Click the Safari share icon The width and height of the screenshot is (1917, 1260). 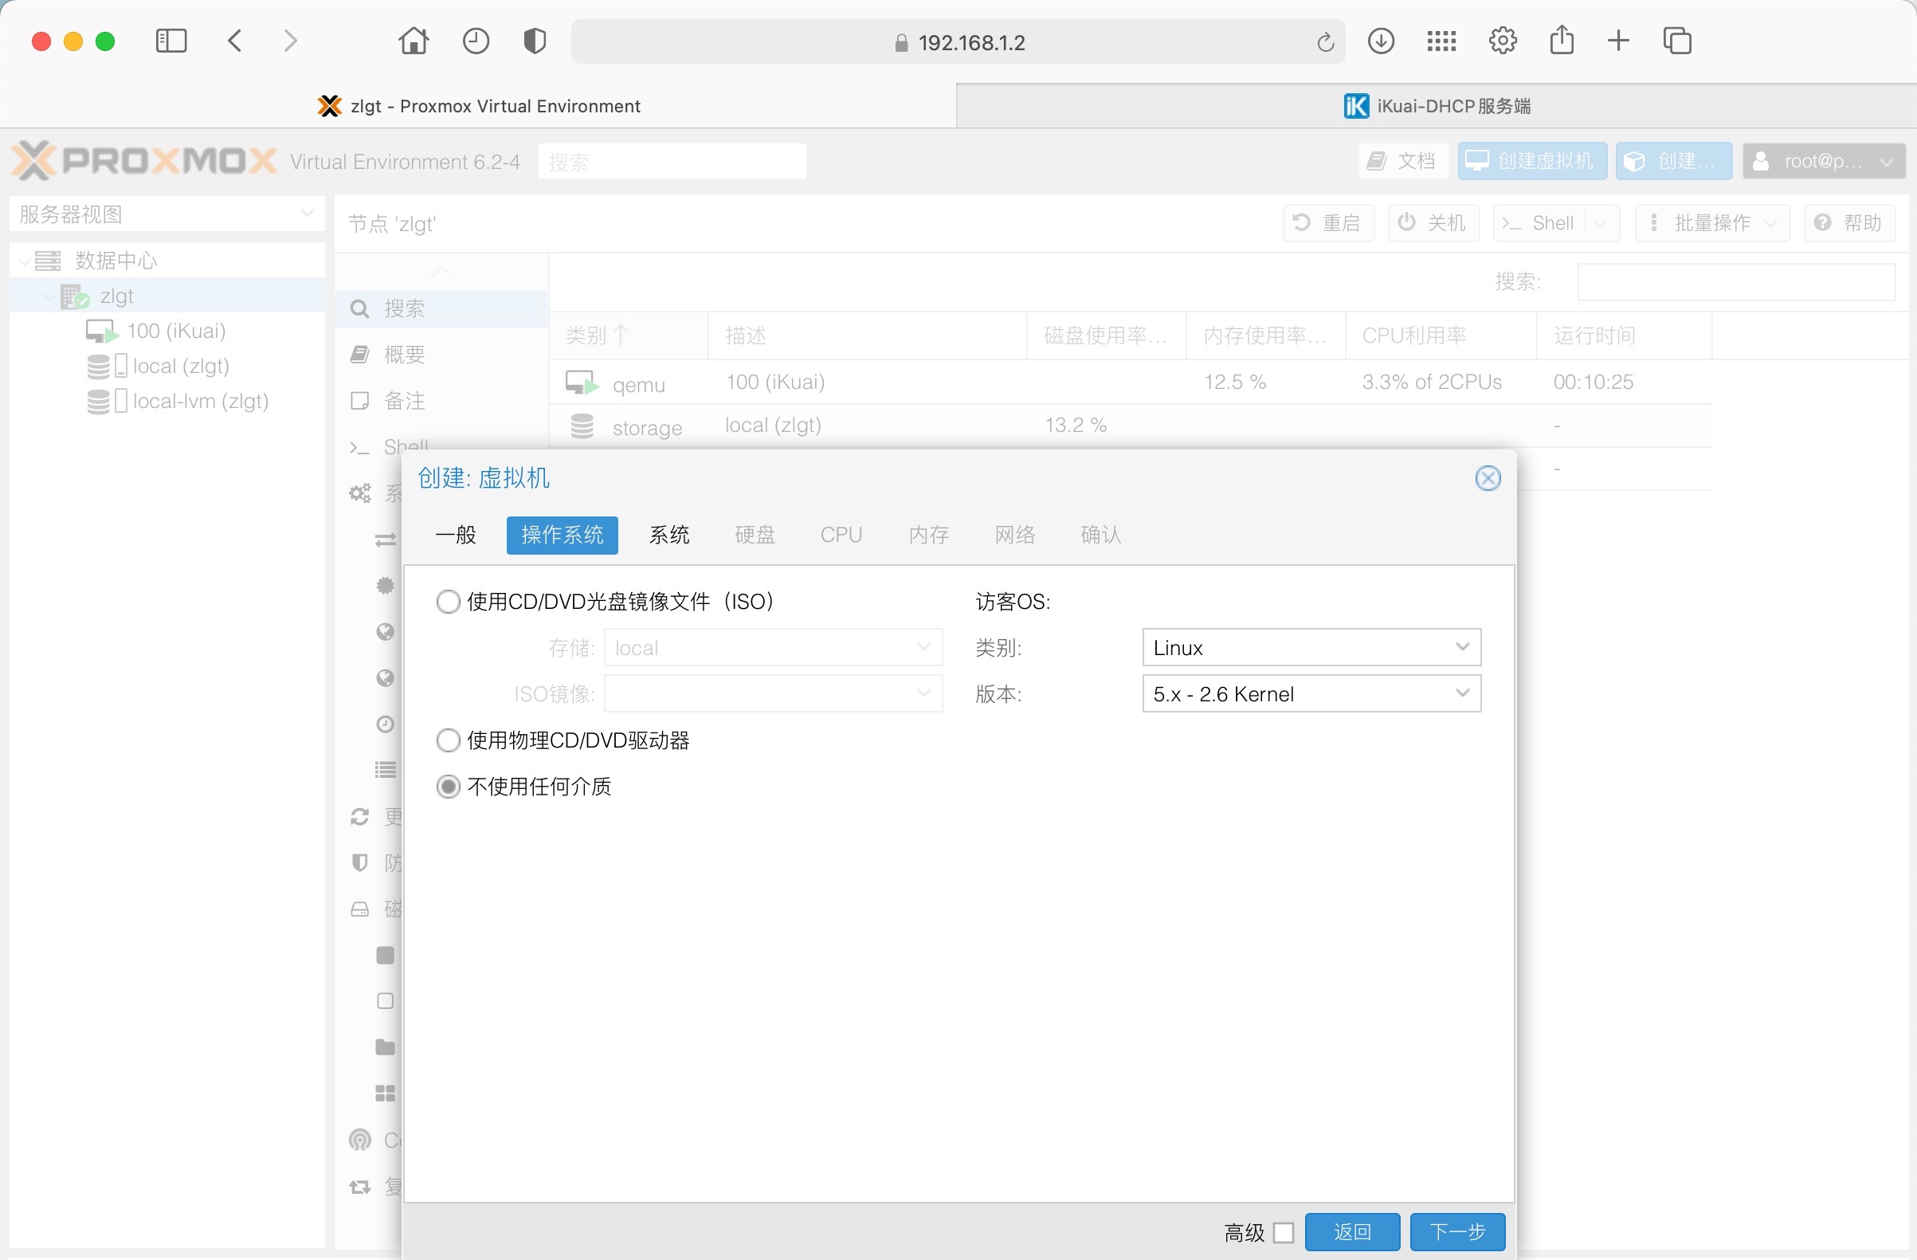pyautogui.click(x=1561, y=41)
